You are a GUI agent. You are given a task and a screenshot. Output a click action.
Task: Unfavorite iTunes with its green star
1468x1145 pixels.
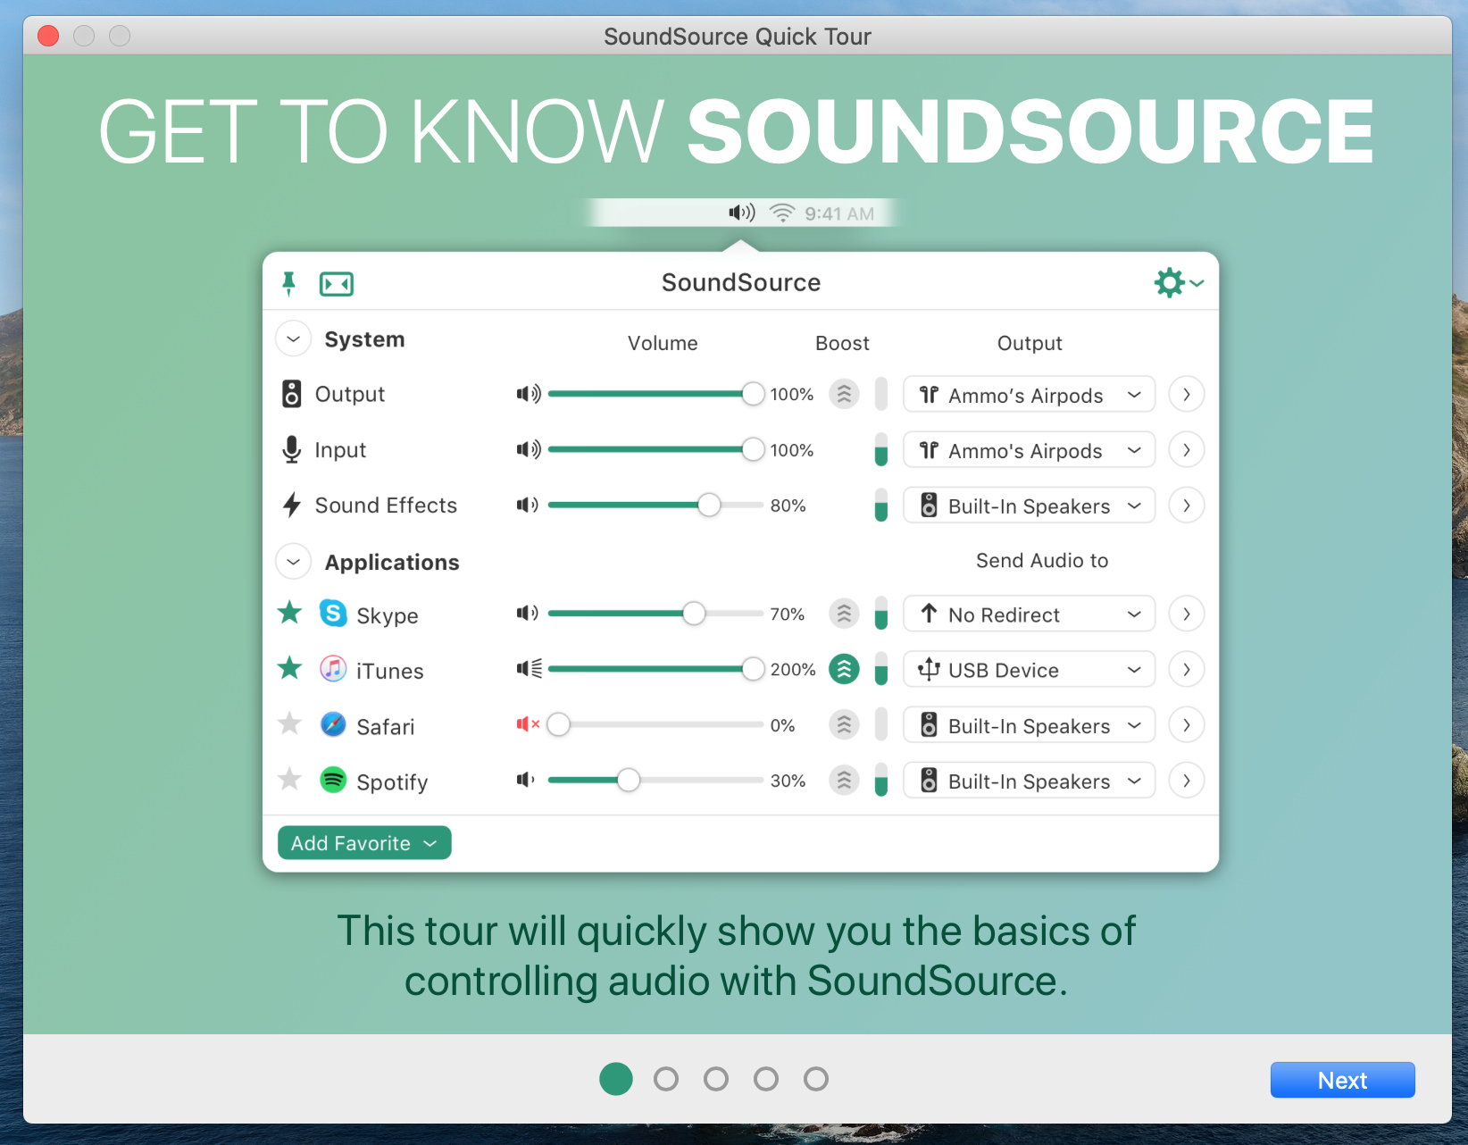[x=289, y=668]
